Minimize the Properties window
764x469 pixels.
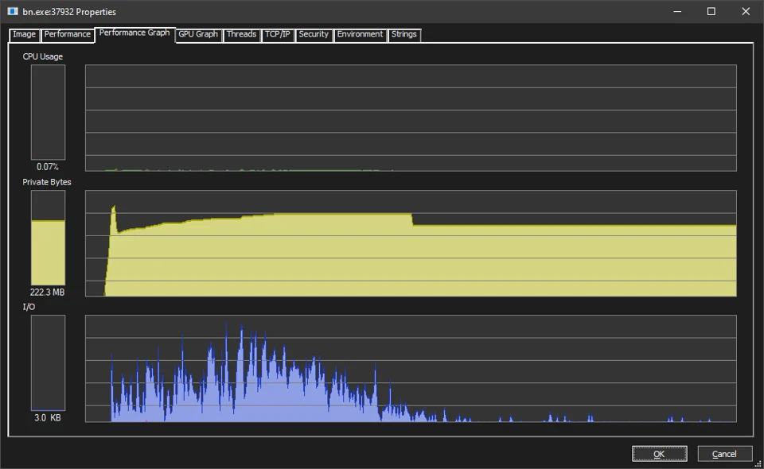pyautogui.click(x=677, y=11)
